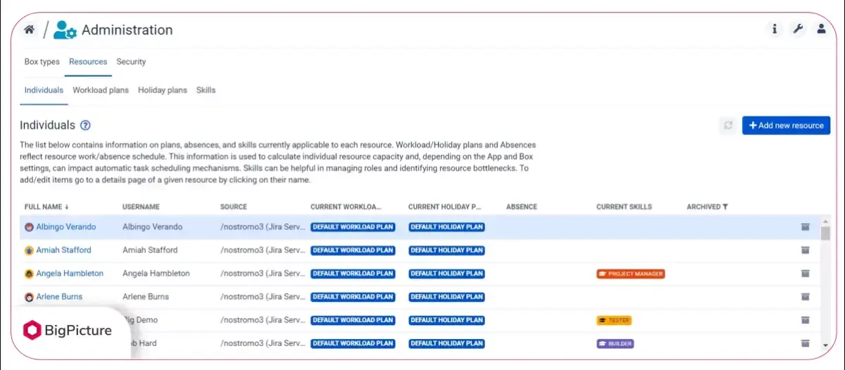The image size is (845, 370).
Task: Click Albingo Verando's avatar icon
Action: 29,227
